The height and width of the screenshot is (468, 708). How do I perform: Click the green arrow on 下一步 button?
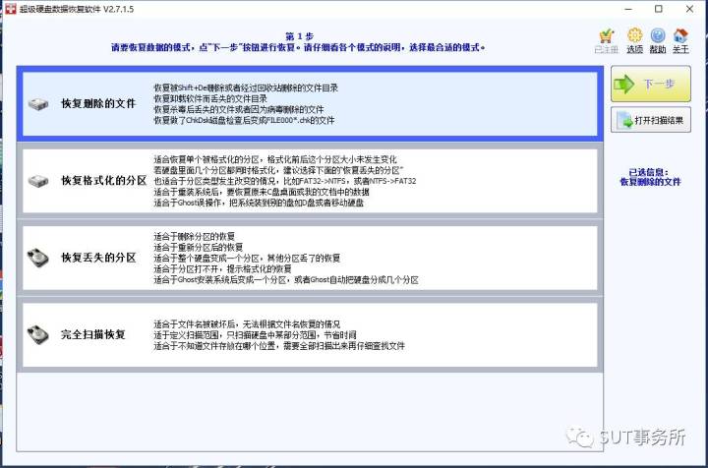point(624,84)
